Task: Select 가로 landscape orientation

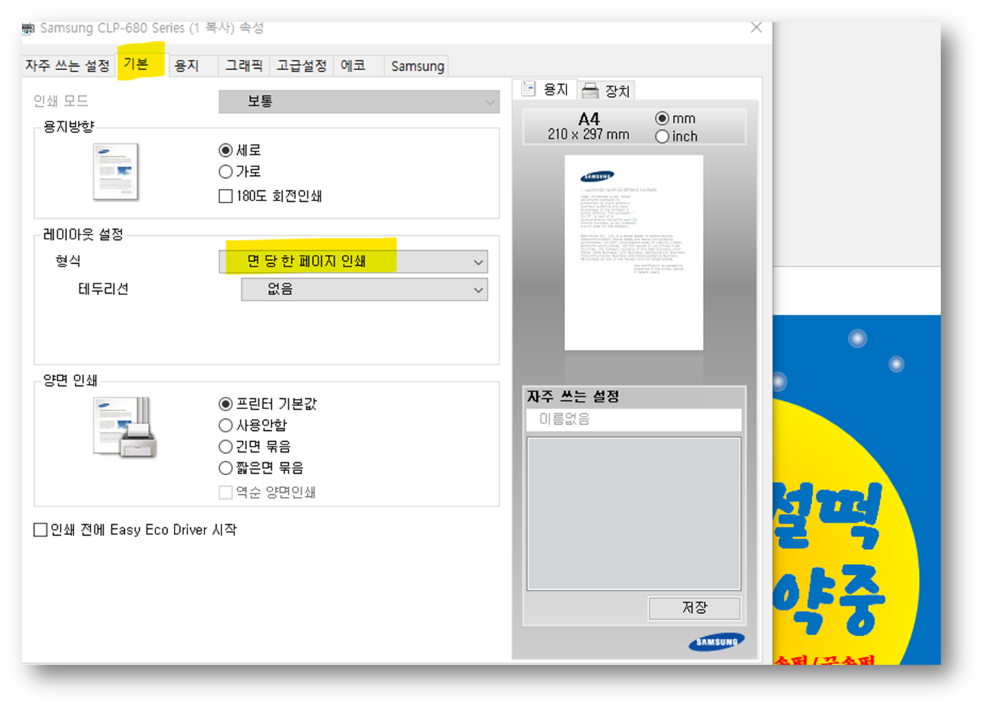Action: pyautogui.click(x=240, y=171)
